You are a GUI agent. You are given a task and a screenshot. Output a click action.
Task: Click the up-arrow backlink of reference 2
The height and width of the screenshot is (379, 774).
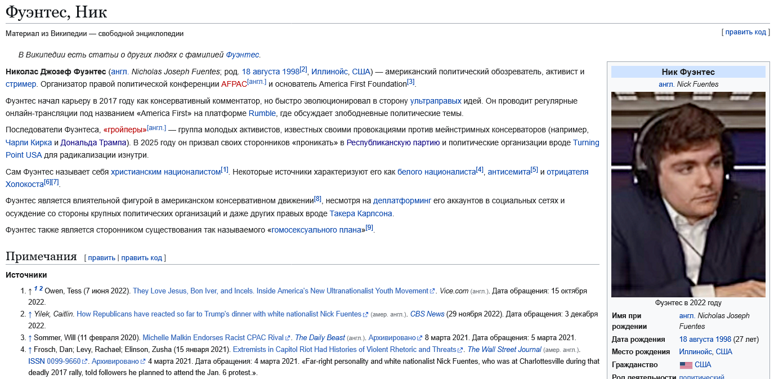(x=30, y=314)
